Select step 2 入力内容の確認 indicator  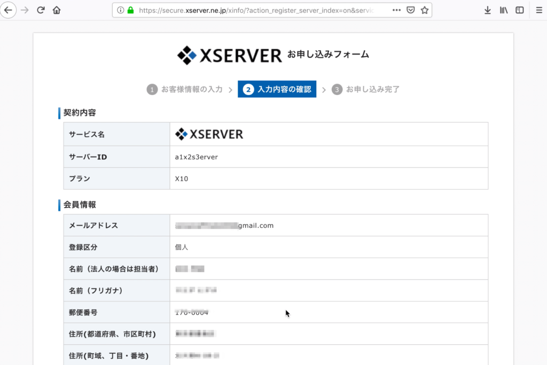point(277,89)
